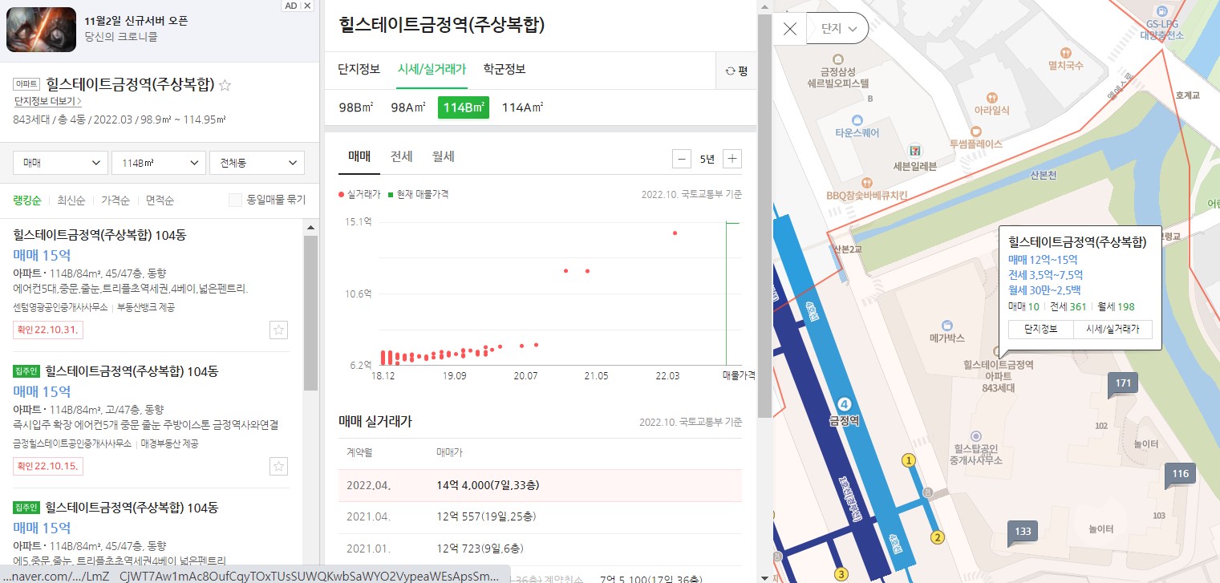Open the 매매 trade type dropdown

61,163
